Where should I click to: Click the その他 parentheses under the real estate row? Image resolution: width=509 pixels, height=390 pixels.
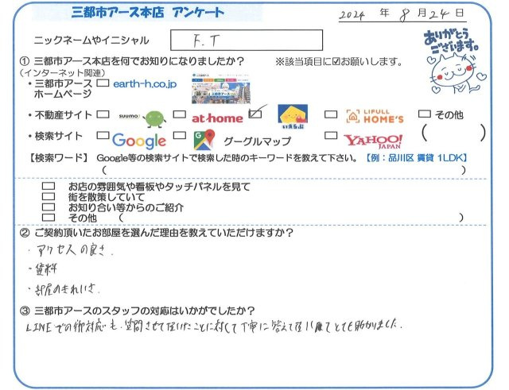pyautogui.click(x=454, y=133)
